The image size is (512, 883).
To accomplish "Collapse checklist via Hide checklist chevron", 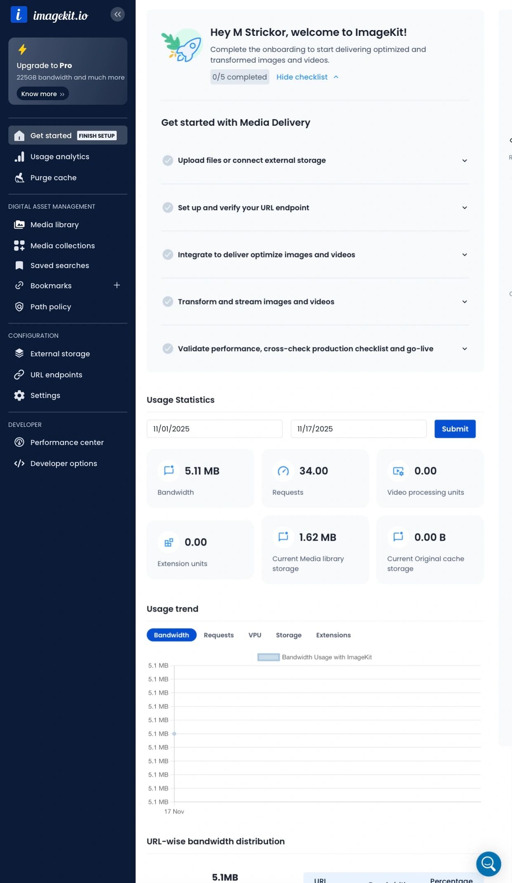I will click(x=336, y=77).
